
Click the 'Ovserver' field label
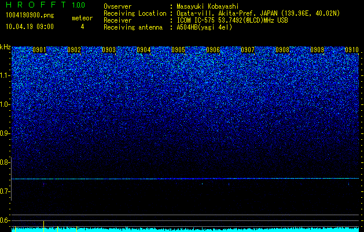(x=117, y=6)
